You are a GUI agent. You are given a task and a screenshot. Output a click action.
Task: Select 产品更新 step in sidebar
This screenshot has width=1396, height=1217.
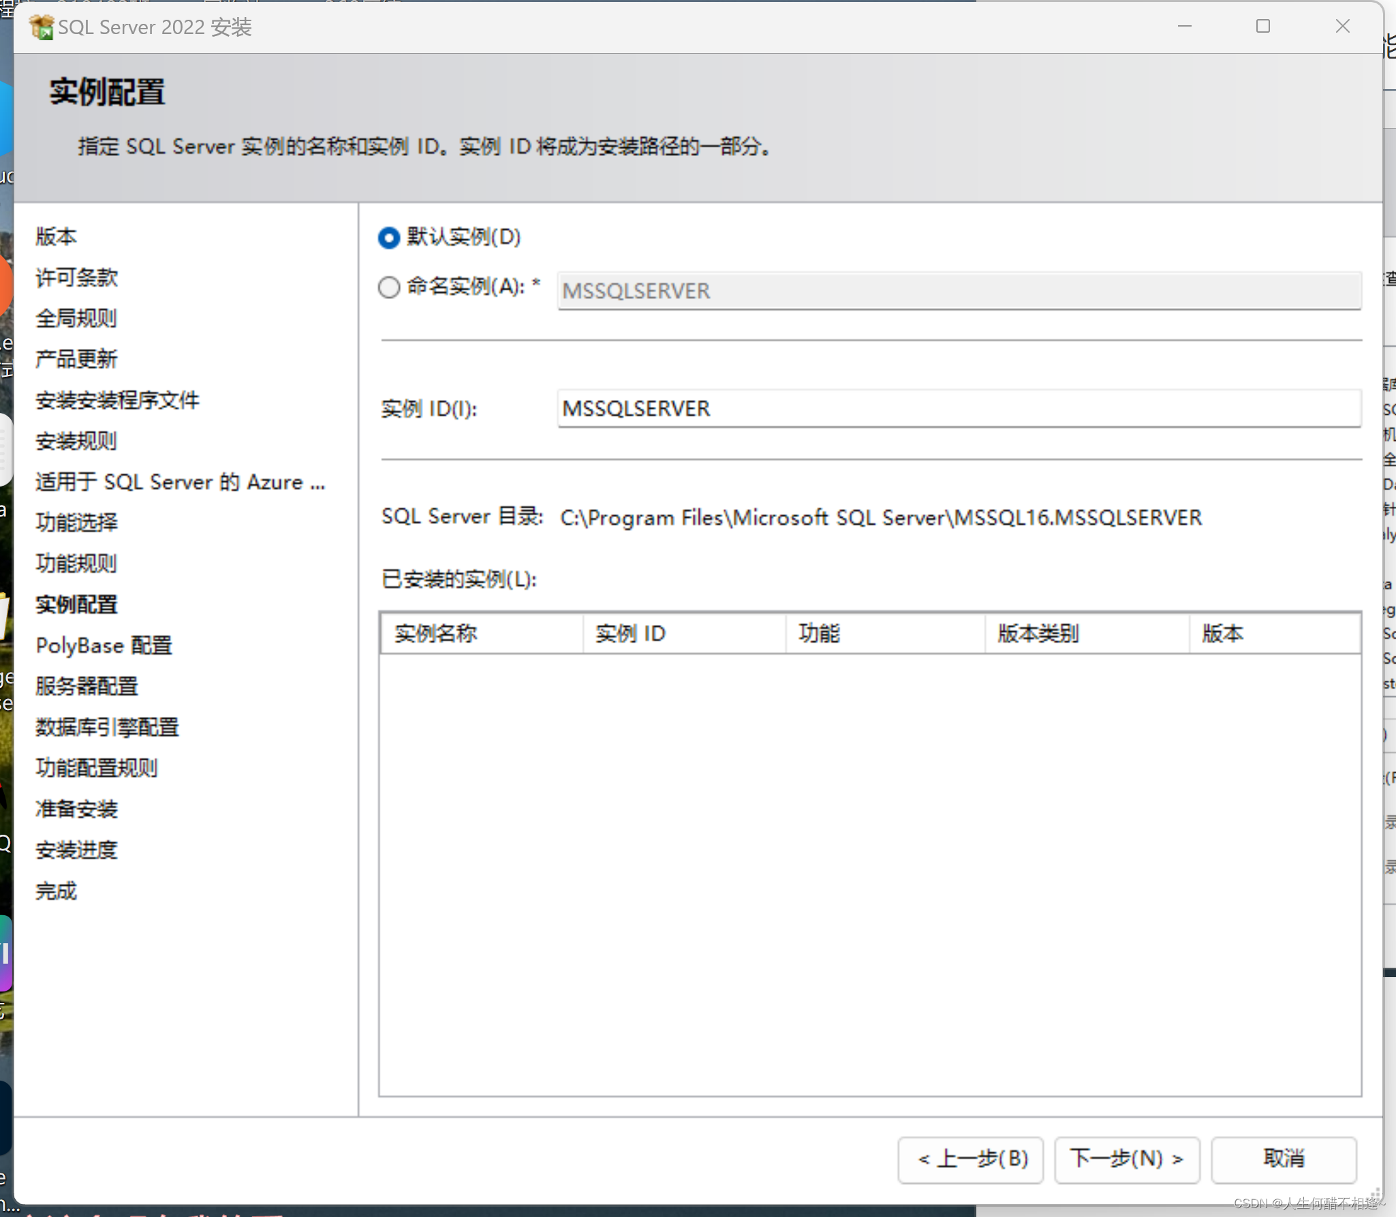tap(76, 359)
